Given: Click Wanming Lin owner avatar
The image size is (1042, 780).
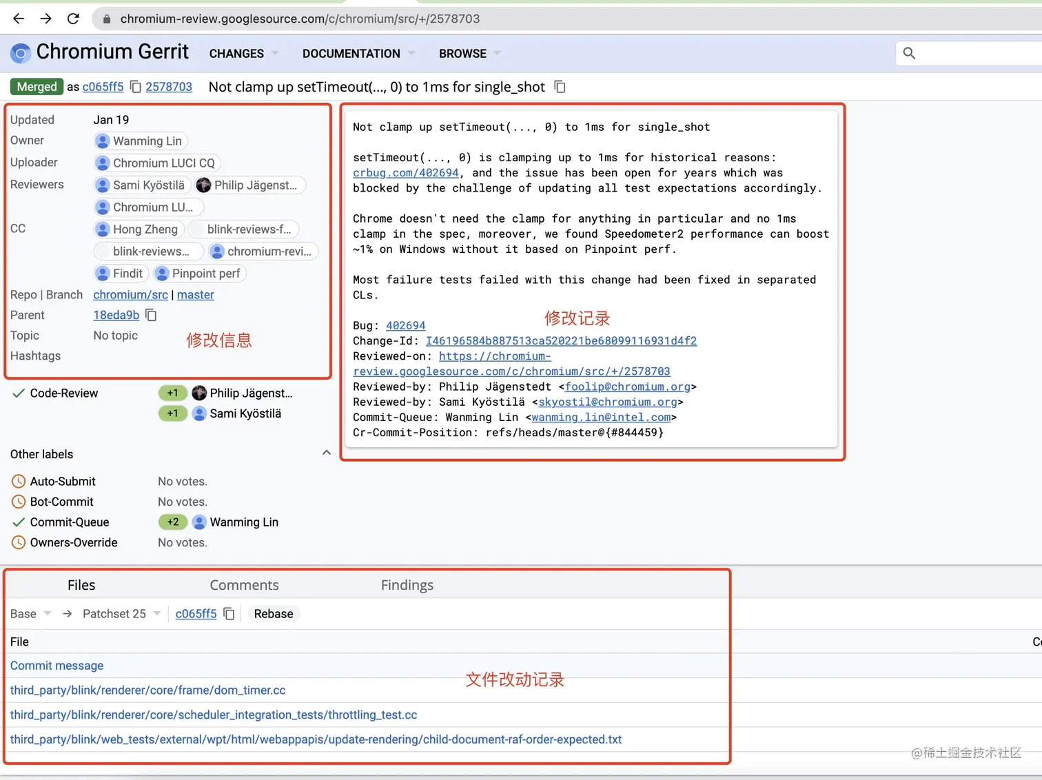Looking at the screenshot, I should point(103,141).
